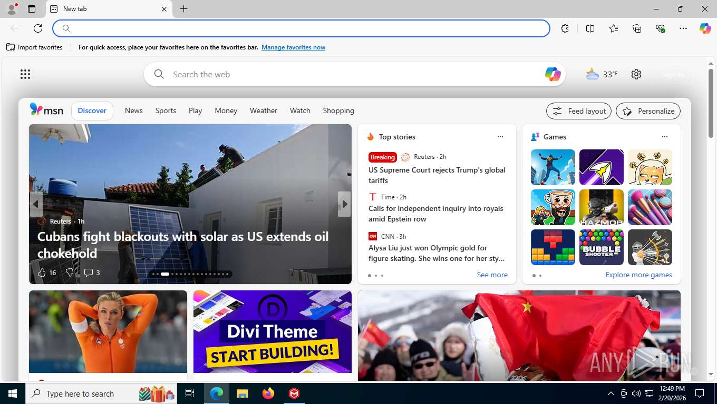Launch the Hazmob game
Screen dimensions: 717x404
[602, 207]
